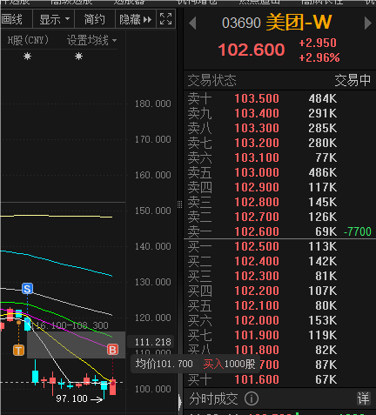Open the 显示 dropdown menu
376x415 pixels.
tap(54, 19)
